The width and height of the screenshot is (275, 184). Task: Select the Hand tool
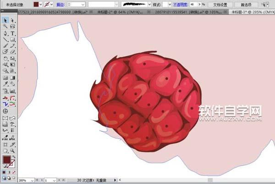[x=5, y=151]
